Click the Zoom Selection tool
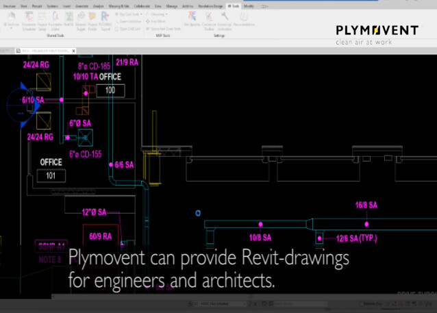Image resolution: width=437 pixels, height=313 pixels. point(129,21)
